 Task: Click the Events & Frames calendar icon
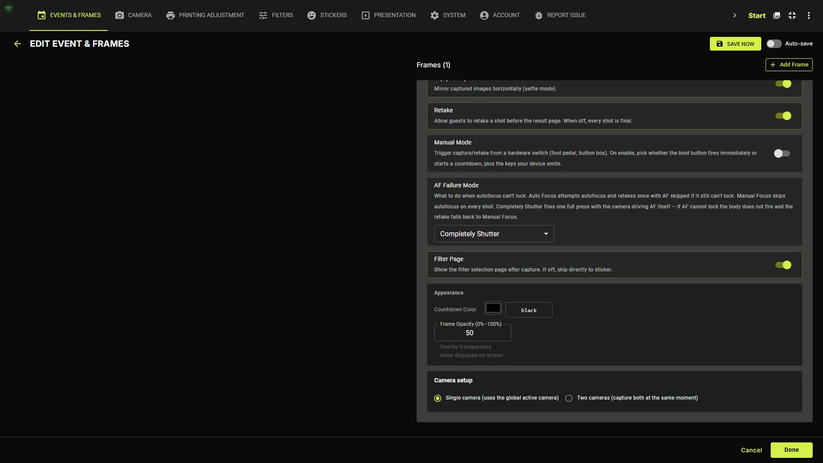click(x=42, y=15)
